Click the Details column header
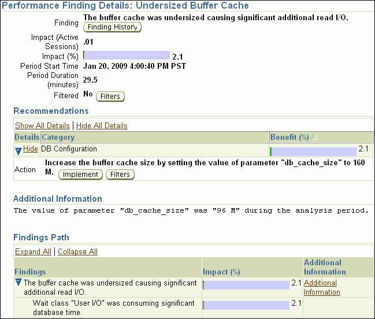The image size is (375, 319). [x=27, y=138]
